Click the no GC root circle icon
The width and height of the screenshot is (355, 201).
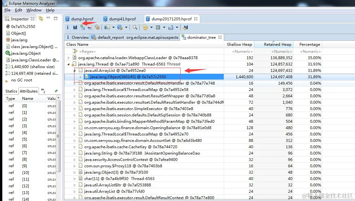[7, 81]
